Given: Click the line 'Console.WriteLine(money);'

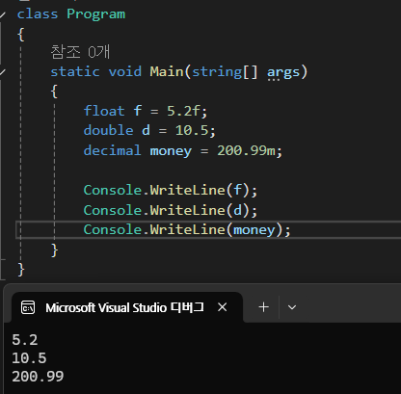Looking at the screenshot, I should 187,230.
